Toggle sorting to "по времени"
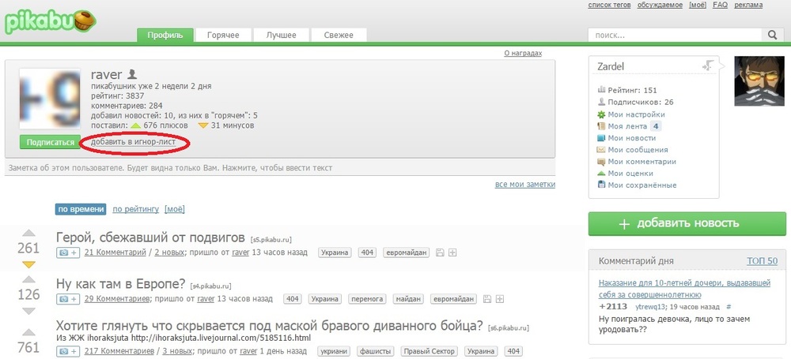 click(x=80, y=209)
